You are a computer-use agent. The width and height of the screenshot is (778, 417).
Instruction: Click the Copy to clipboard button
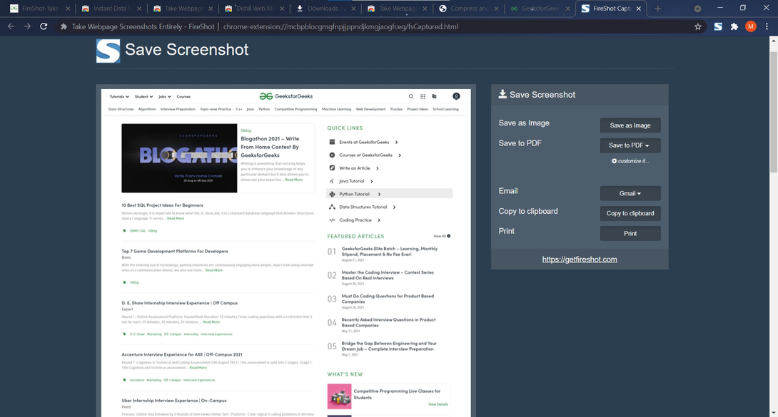tap(630, 213)
